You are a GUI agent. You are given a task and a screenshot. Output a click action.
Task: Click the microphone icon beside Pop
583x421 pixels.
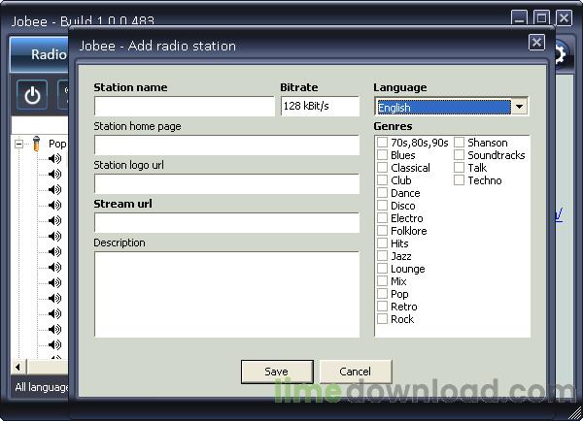pos(36,144)
